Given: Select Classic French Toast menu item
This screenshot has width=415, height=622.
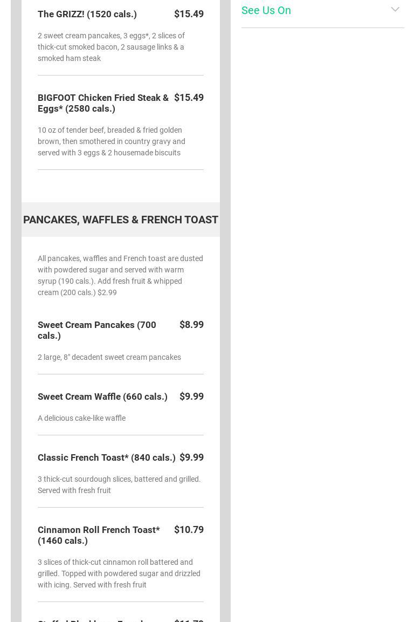Looking at the screenshot, I should 107,457.
